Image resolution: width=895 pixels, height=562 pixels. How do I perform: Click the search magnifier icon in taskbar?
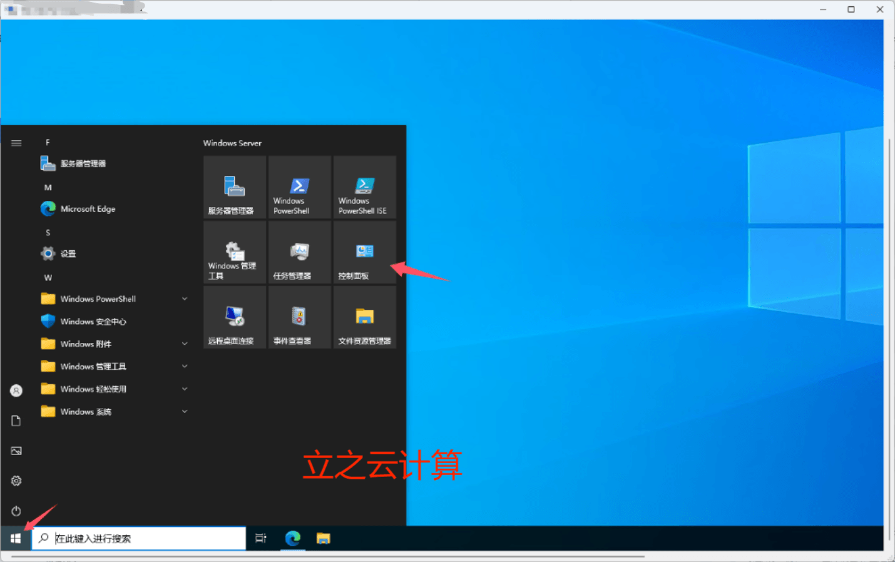point(43,538)
